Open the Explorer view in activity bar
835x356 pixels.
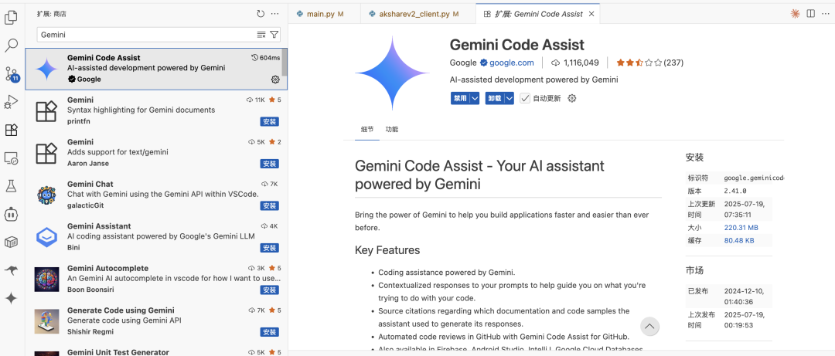12,16
